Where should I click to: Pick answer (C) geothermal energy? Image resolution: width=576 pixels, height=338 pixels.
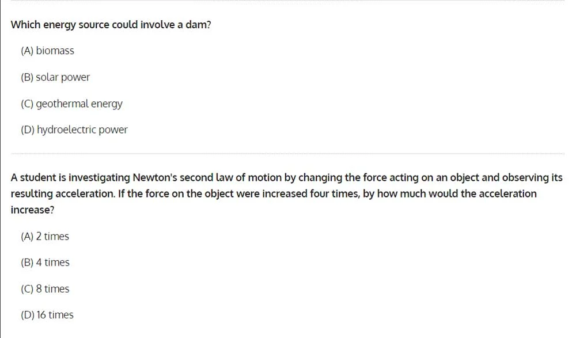(x=71, y=104)
